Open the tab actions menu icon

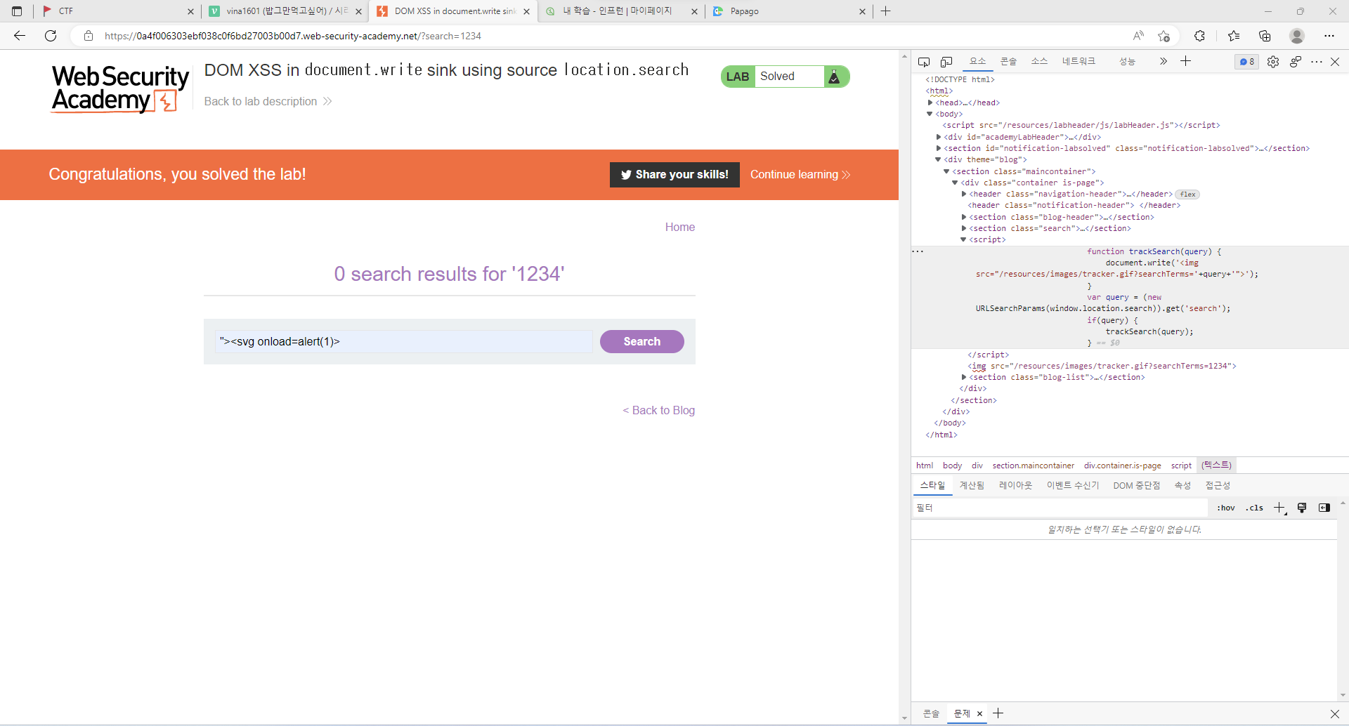tap(17, 11)
